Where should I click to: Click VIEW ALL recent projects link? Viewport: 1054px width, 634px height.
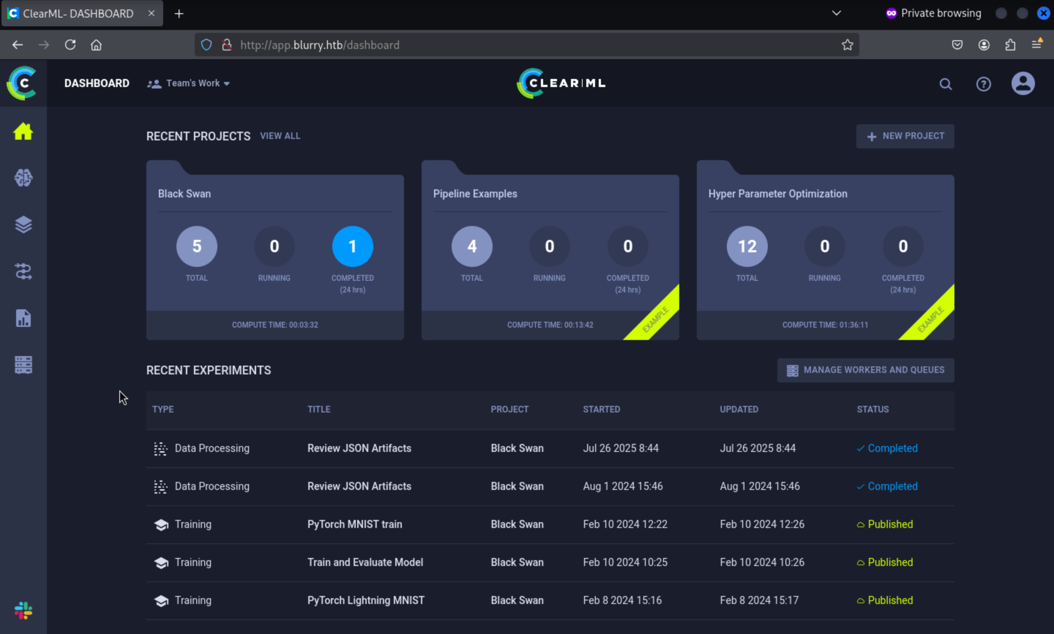(x=280, y=136)
